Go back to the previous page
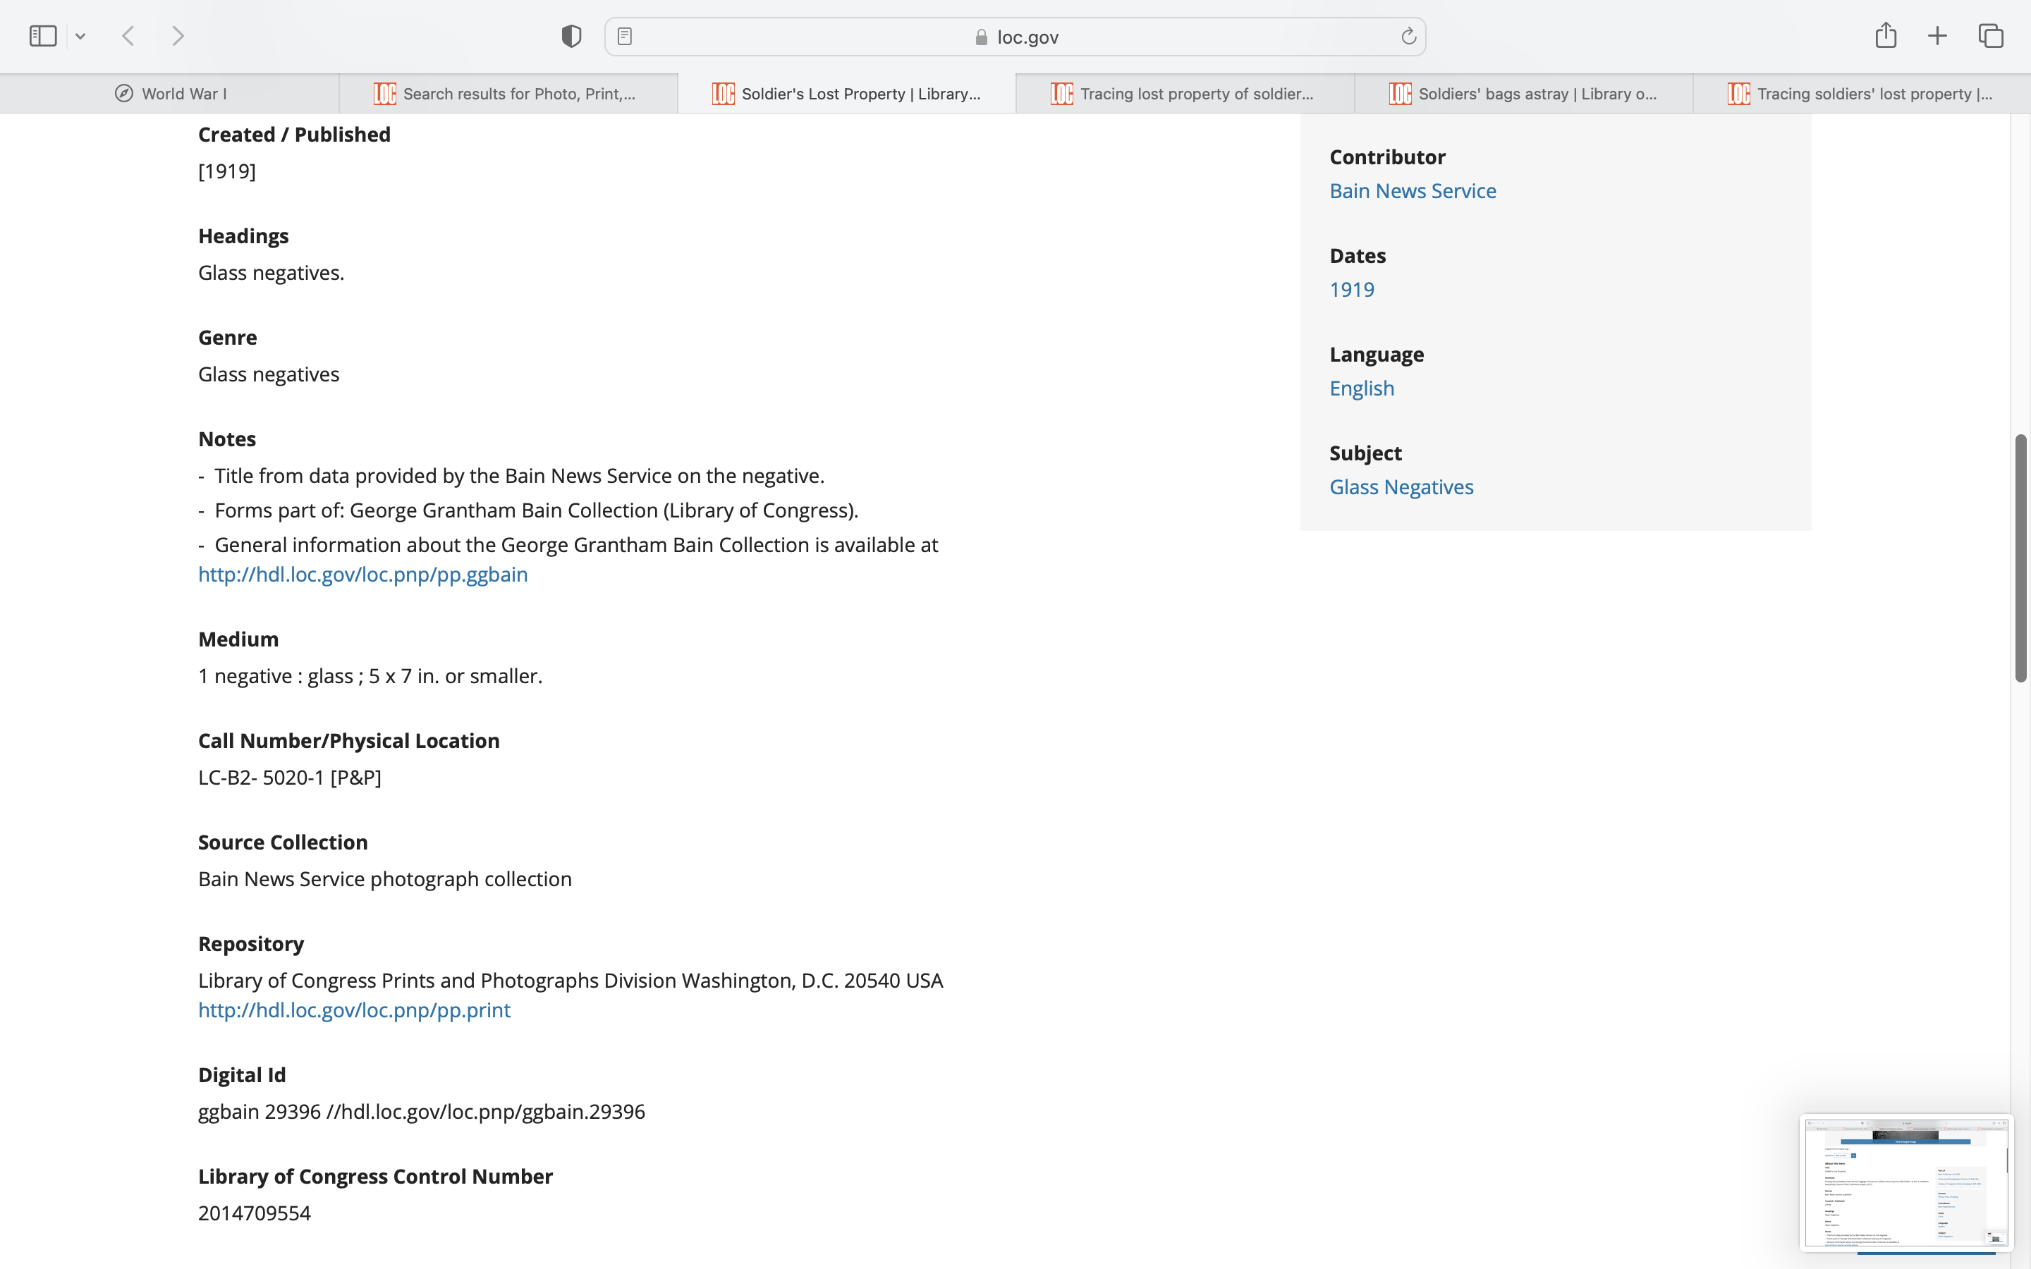The image size is (2031, 1269). pyautogui.click(x=128, y=36)
